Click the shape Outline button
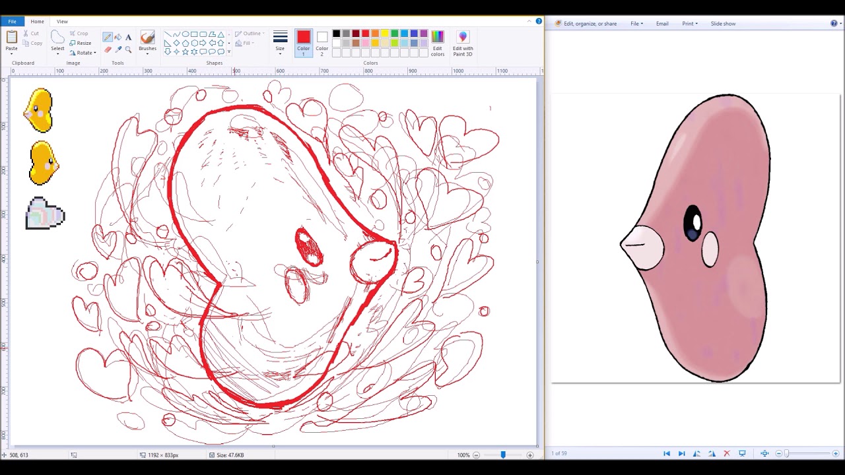The image size is (845, 475). click(249, 34)
